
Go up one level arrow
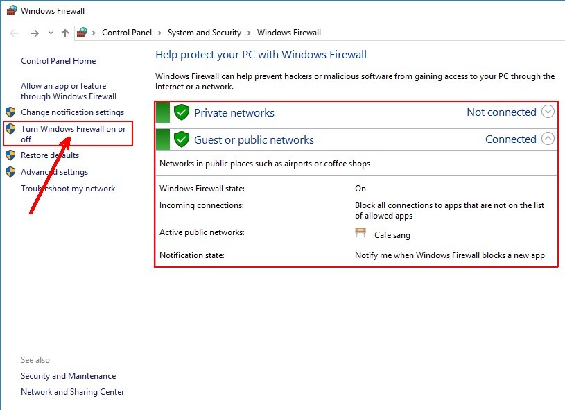click(x=65, y=33)
